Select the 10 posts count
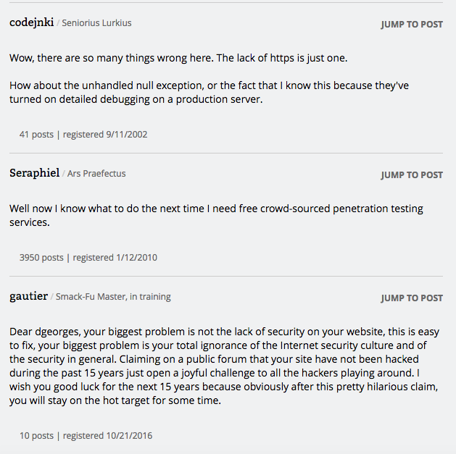 pos(36,436)
